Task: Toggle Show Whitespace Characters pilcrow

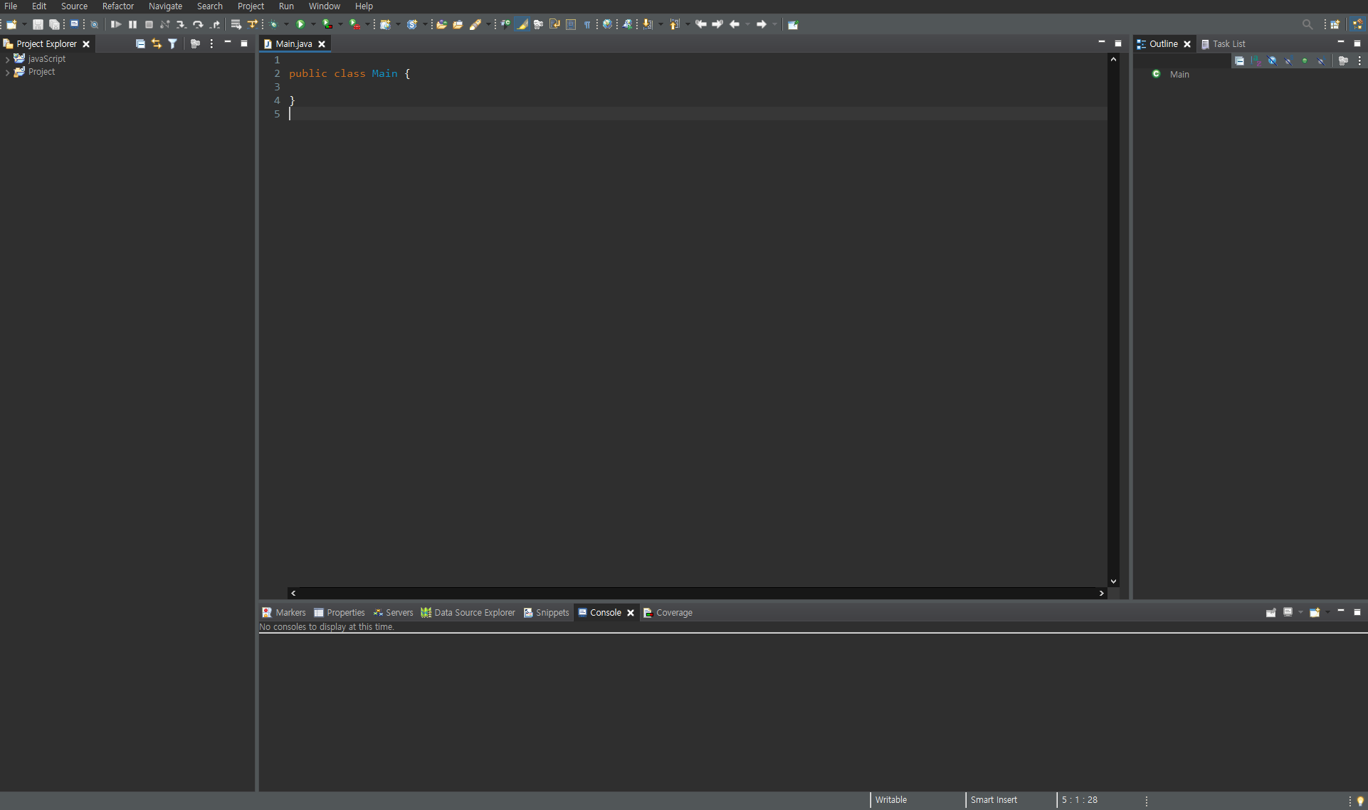Action: 587,24
